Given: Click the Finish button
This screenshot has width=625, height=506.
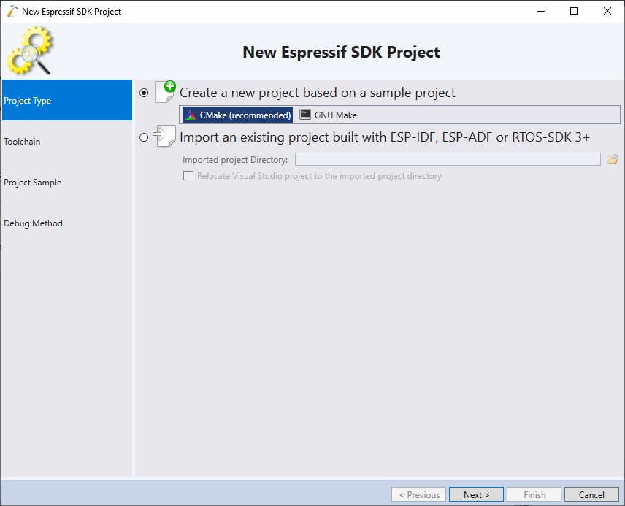Looking at the screenshot, I should 534,494.
